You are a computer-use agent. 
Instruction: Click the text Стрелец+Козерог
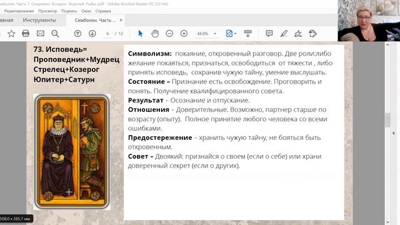(66, 69)
